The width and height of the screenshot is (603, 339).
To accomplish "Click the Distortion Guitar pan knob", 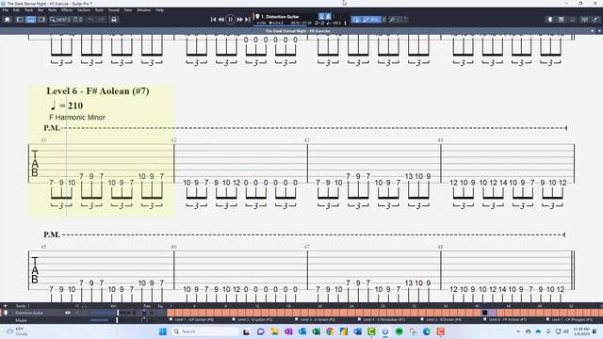I will [x=144, y=313].
